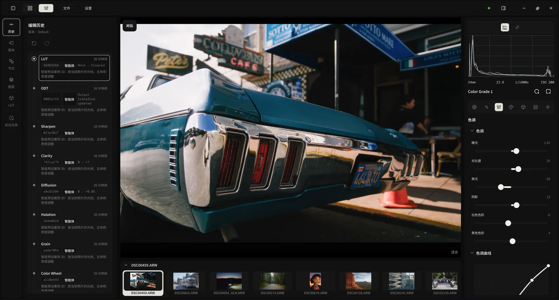Open the 后台任务 background tasks item
This screenshot has width=559, height=300.
coord(11,121)
